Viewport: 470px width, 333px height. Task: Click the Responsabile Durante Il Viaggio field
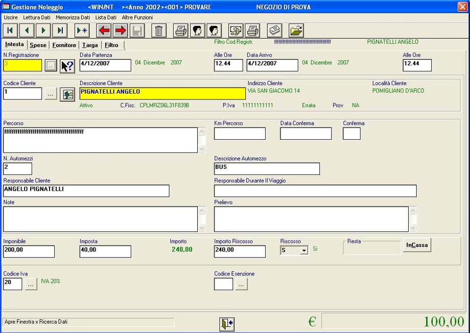315,191
